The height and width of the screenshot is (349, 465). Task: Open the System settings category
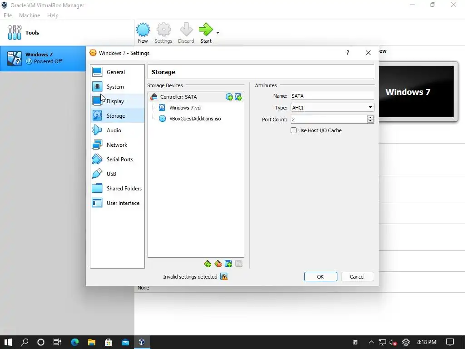[118, 87]
